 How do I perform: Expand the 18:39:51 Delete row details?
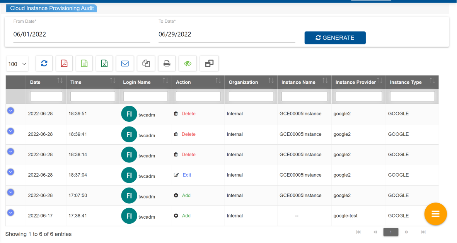click(x=11, y=110)
